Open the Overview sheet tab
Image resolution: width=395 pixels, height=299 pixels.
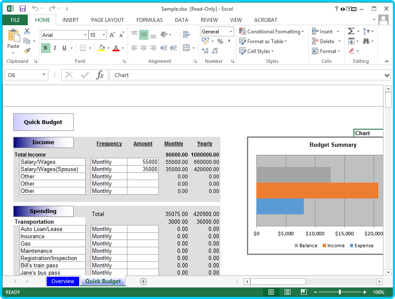point(63,281)
